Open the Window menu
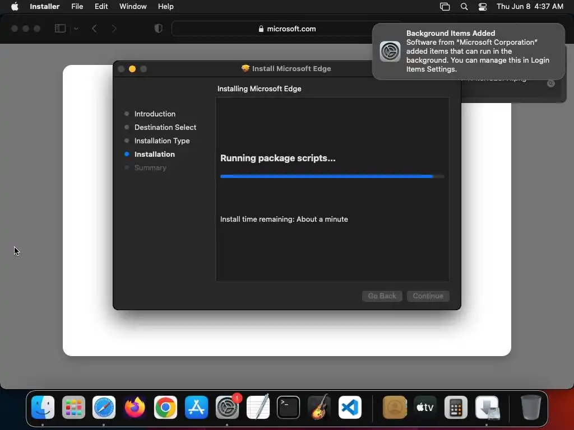 pyautogui.click(x=133, y=7)
